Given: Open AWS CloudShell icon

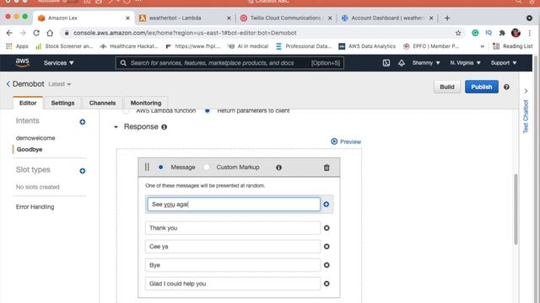Looking at the screenshot, I should (386, 63).
